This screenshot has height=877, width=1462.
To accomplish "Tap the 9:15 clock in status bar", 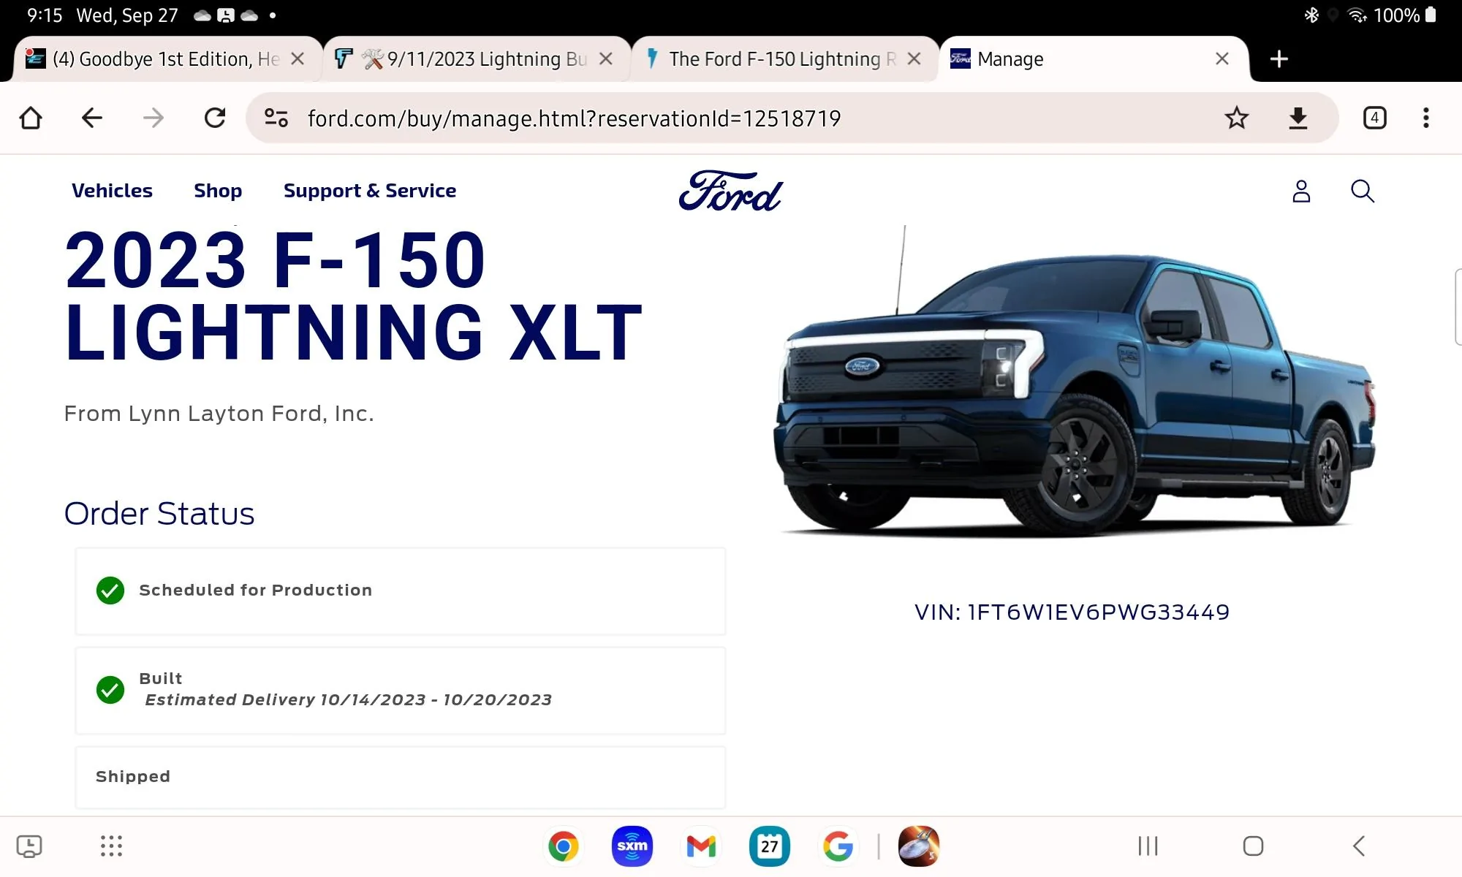I will pos(45,15).
